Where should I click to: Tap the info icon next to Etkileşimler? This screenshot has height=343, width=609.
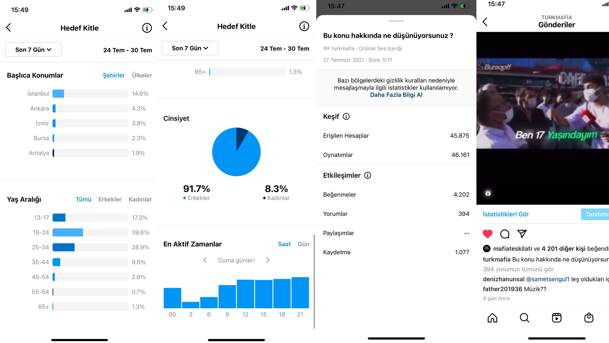[x=368, y=175]
